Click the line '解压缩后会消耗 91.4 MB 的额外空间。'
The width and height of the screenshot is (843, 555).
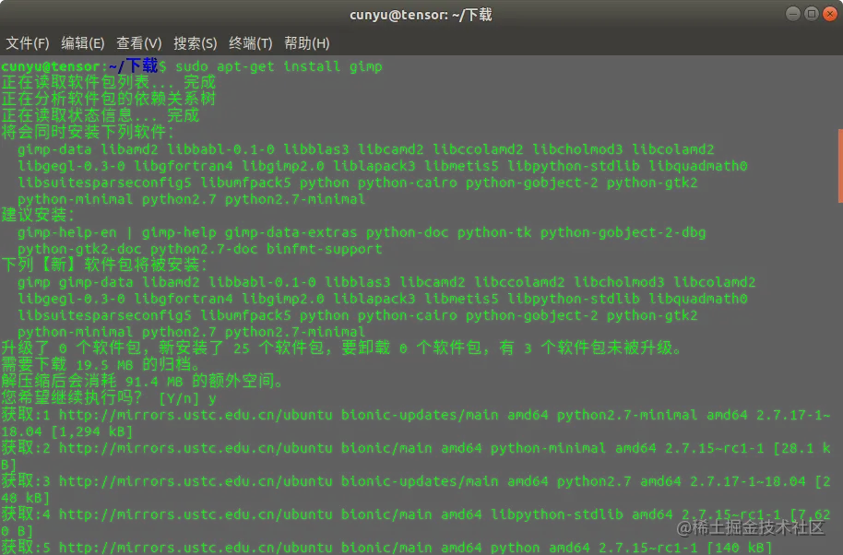coord(142,381)
